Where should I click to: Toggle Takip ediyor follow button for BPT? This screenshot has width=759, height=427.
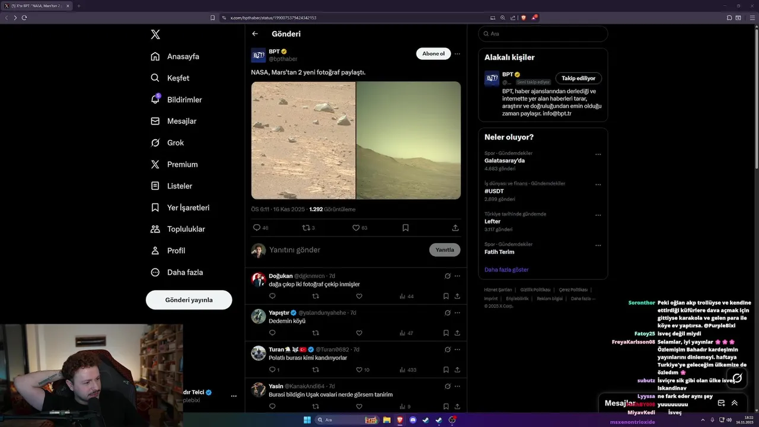(578, 78)
